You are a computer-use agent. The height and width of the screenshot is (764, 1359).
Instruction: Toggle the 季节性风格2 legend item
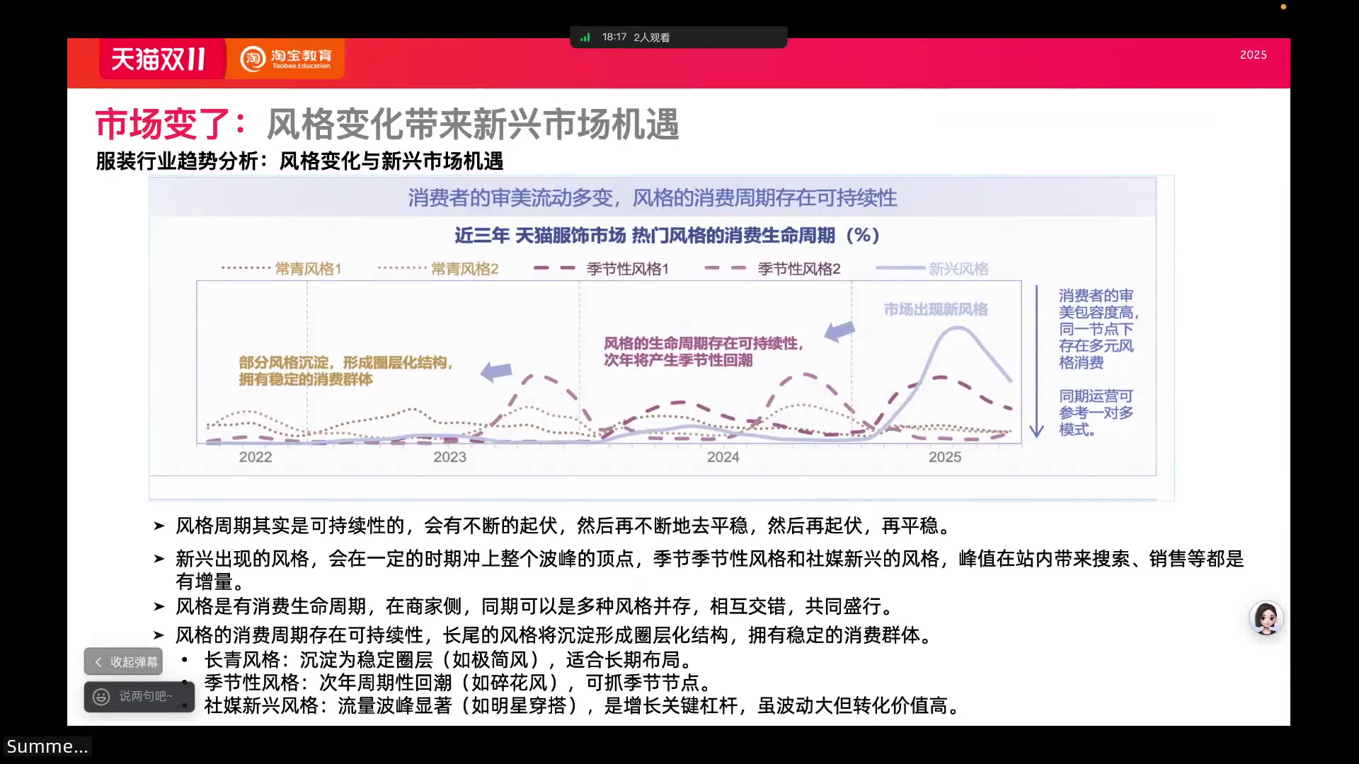pos(798,268)
